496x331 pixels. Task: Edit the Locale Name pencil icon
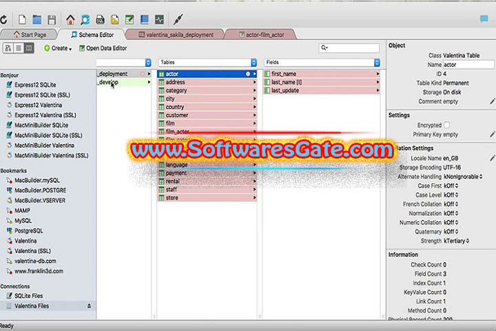[x=492, y=158]
